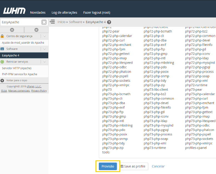The image size is (216, 174).
Task: Open Ajuste de mod_userdir do Apache
Action: point(23,43)
